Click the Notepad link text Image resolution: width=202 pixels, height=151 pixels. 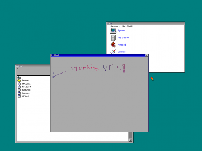pos(122,45)
